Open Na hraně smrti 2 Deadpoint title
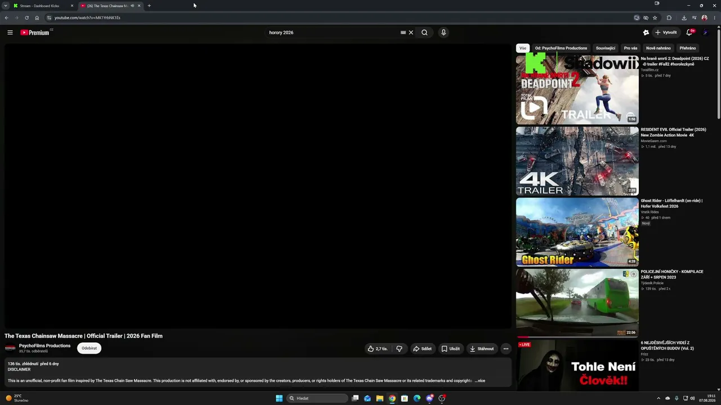The image size is (721, 405). [675, 61]
